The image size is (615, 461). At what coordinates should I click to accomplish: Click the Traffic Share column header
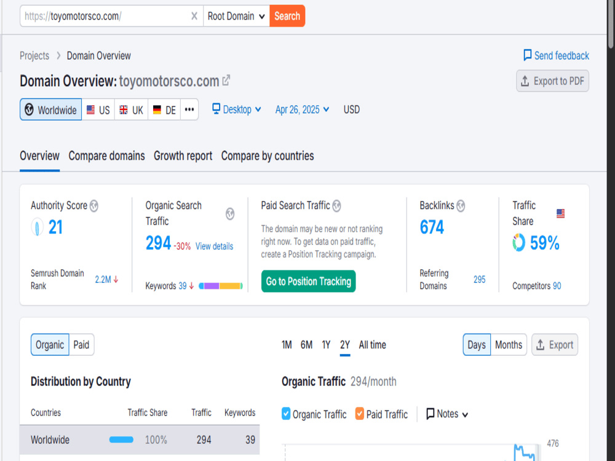pyautogui.click(x=148, y=412)
